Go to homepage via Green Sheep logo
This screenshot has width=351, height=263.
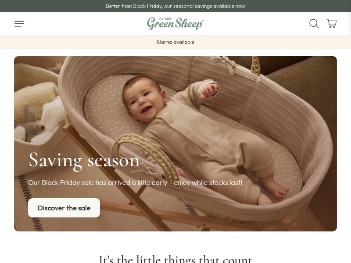click(175, 24)
